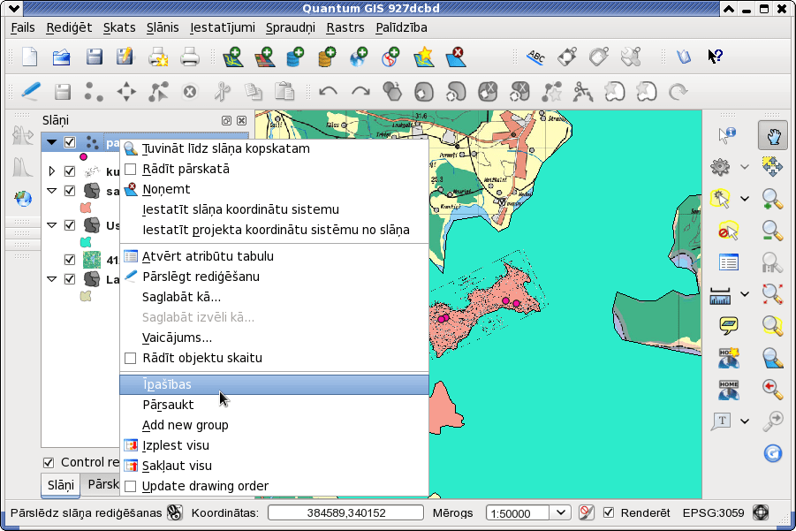Choose Tuvināt līdz slāņa kopskatam
The height and width of the screenshot is (531, 796).
click(x=274, y=148)
